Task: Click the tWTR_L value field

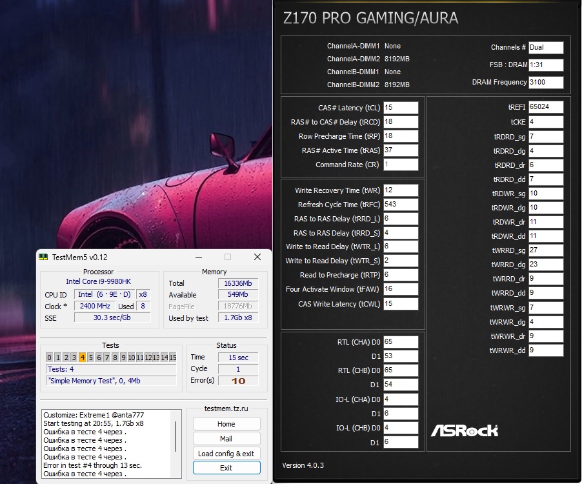Action: [401, 247]
